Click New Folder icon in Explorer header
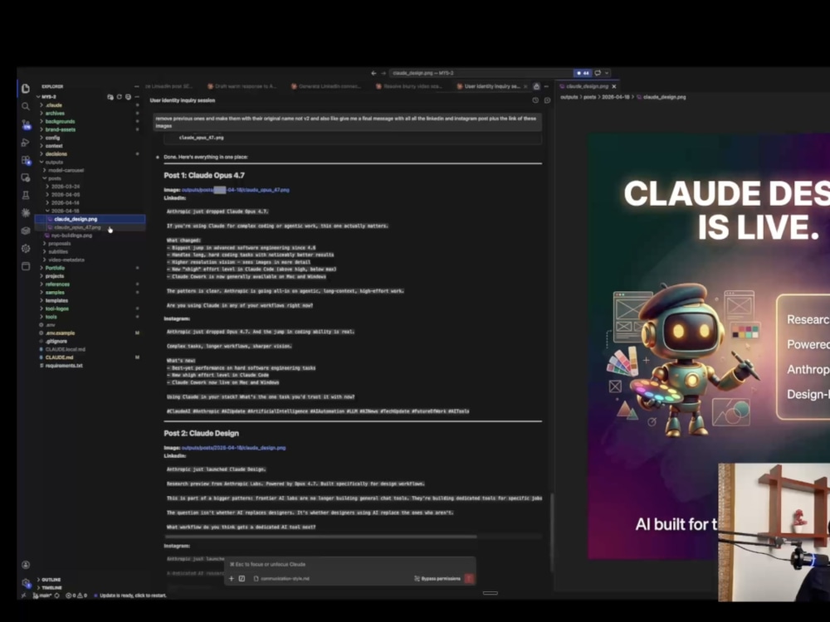Screen dimensions: 830x622 (x=110, y=97)
